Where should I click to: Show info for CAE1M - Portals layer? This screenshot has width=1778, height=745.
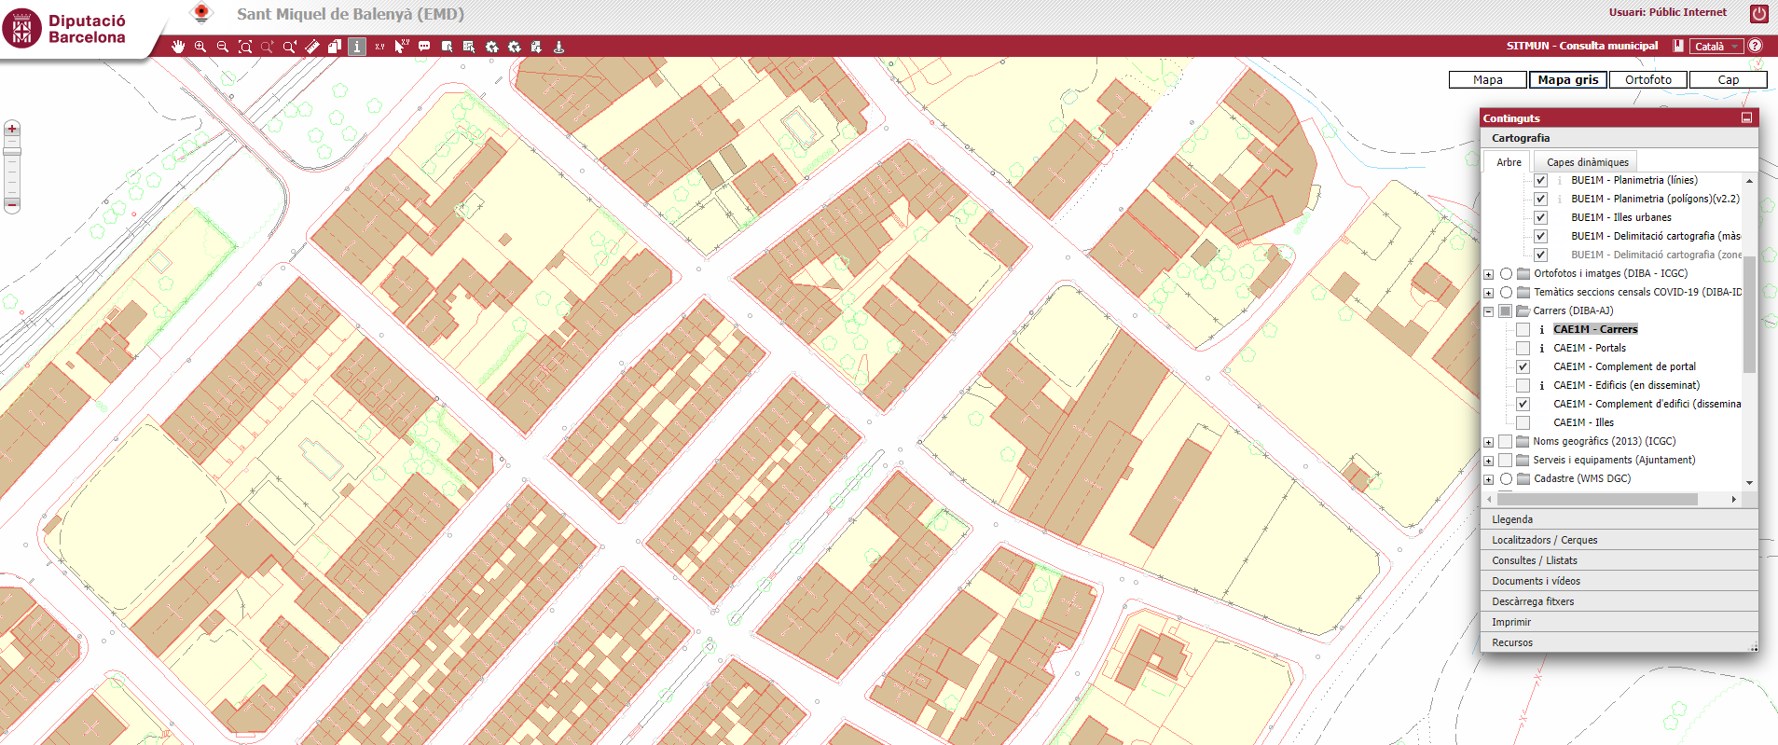[1541, 348]
